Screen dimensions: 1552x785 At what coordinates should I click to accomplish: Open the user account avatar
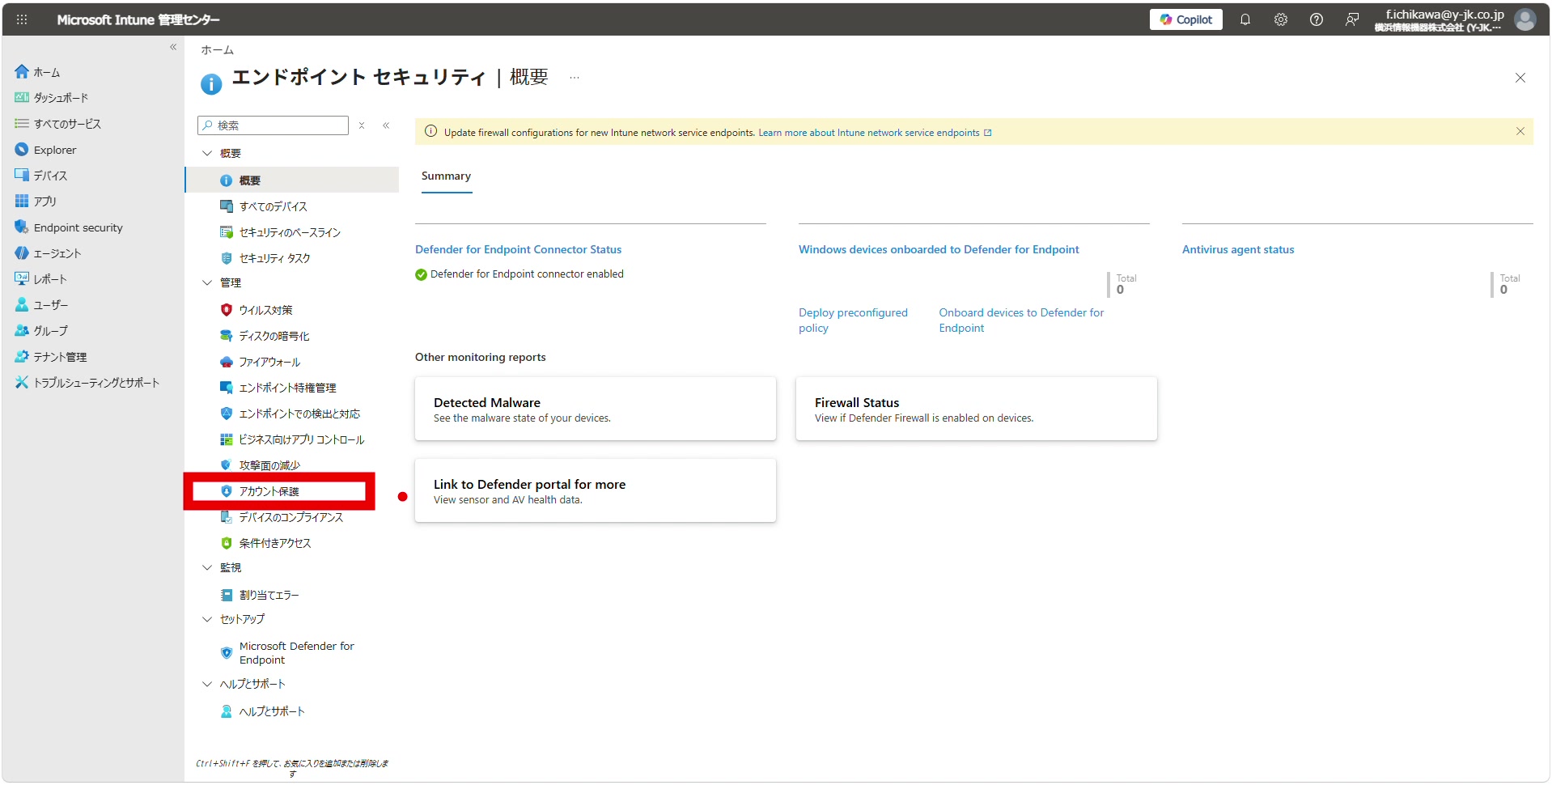click(1524, 19)
